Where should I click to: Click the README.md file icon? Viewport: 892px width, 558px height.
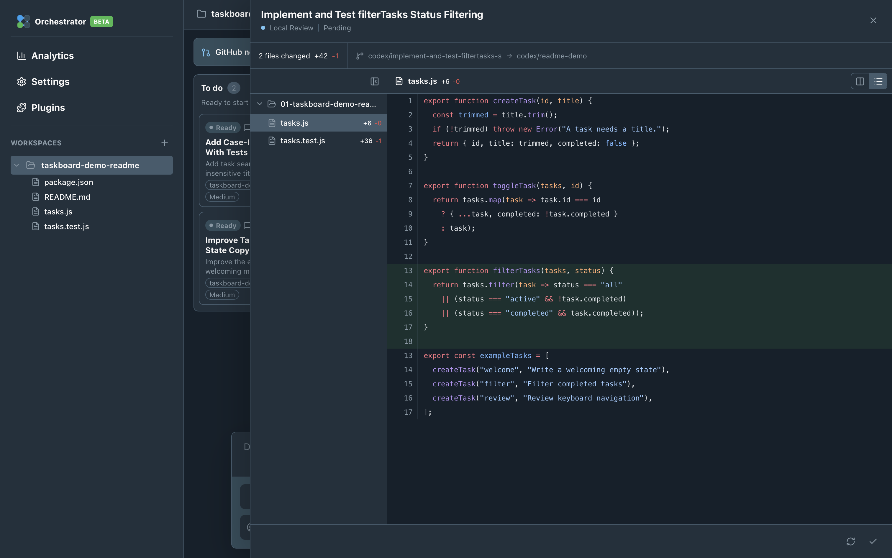36,197
